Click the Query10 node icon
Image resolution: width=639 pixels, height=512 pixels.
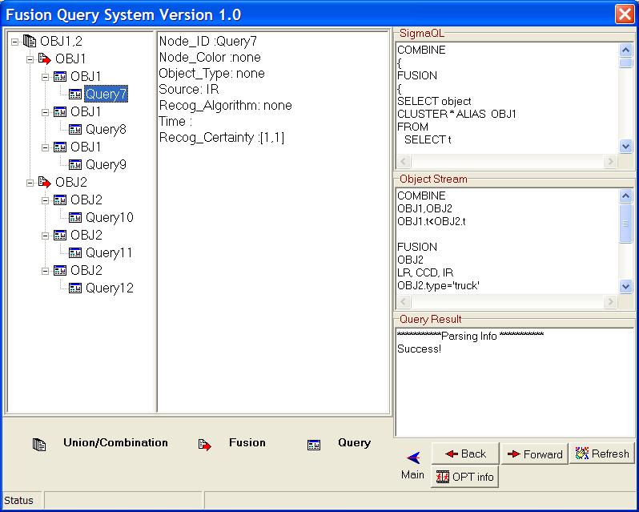(75, 218)
